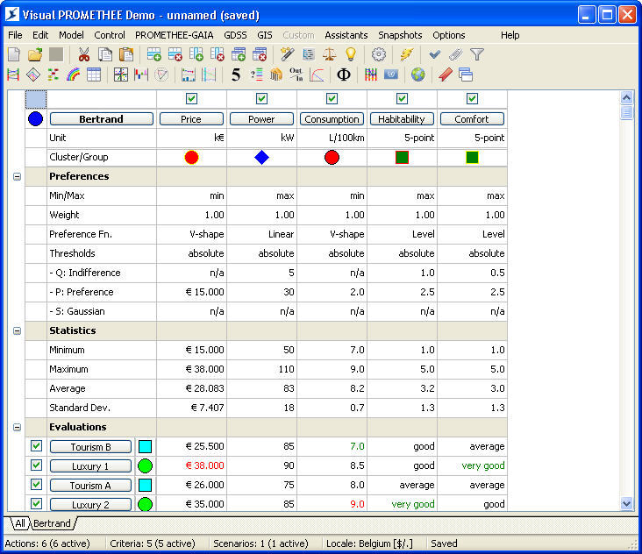Click the cascading windows icon

click(466, 75)
